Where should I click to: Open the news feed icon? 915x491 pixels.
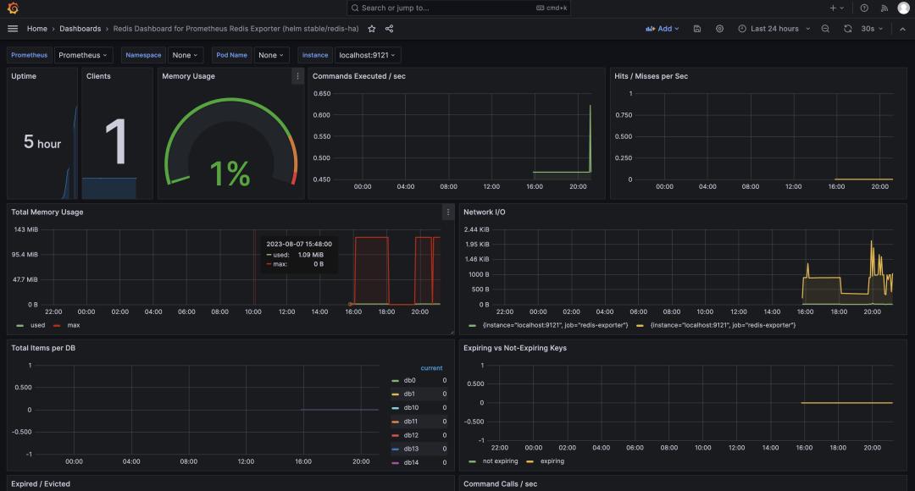(884, 8)
